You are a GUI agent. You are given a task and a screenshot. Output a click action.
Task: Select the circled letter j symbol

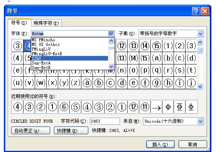tap(191, 83)
